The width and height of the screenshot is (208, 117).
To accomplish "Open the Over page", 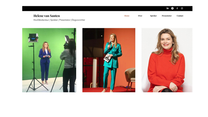I will (x=140, y=16).
